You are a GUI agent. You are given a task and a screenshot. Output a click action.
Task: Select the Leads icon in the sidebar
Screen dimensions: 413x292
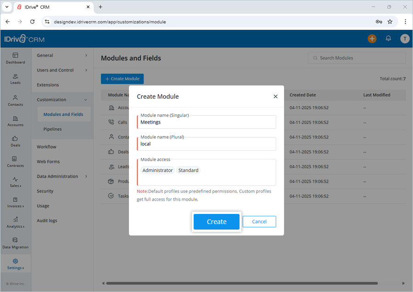tap(15, 77)
